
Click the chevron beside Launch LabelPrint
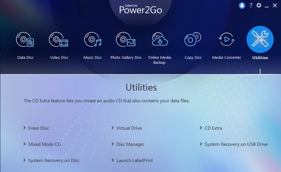pos(113,160)
